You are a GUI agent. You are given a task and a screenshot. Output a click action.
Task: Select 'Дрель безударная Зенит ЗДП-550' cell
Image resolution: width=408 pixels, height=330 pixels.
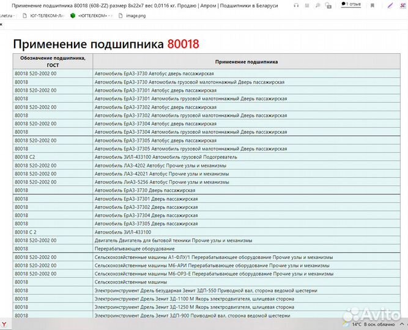coord(247,290)
